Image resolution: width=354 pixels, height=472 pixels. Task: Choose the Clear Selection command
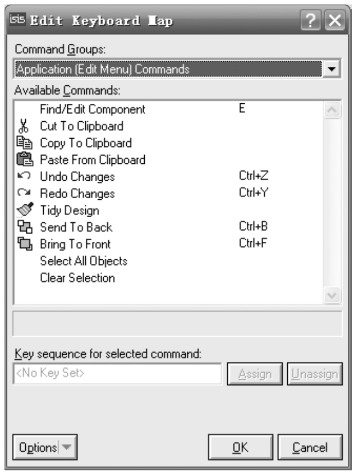click(77, 278)
